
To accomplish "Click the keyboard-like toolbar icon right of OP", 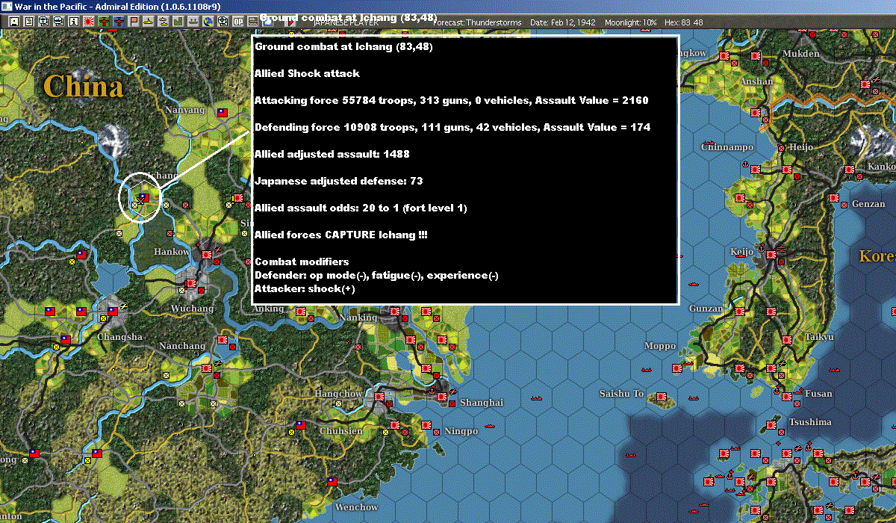I will pos(253,21).
